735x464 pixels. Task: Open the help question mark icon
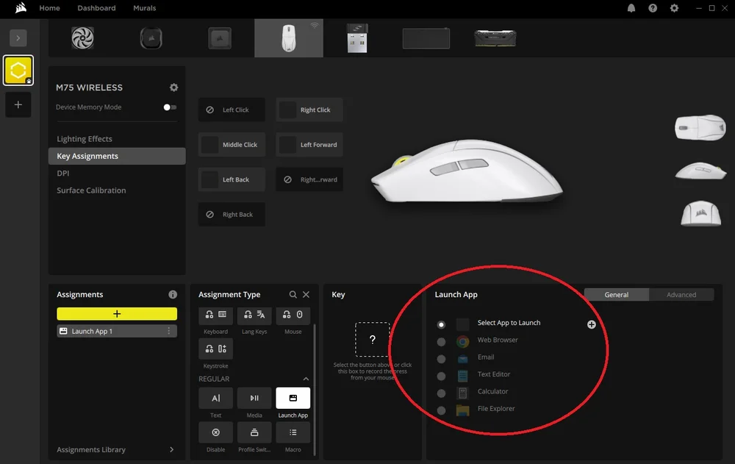[x=653, y=8]
